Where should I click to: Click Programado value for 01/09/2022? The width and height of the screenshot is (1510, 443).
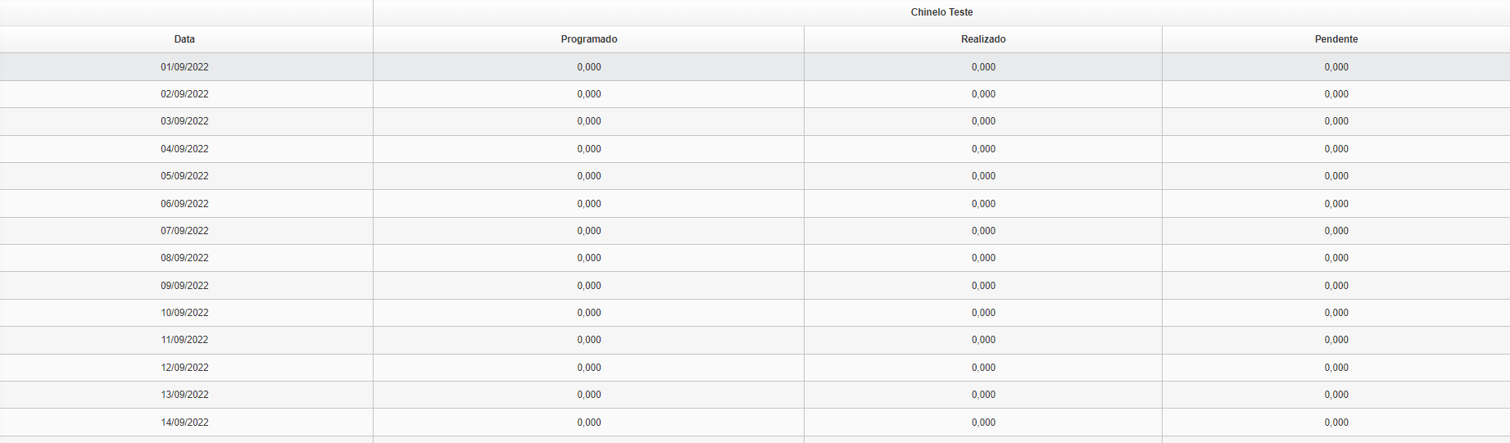pyautogui.click(x=589, y=67)
